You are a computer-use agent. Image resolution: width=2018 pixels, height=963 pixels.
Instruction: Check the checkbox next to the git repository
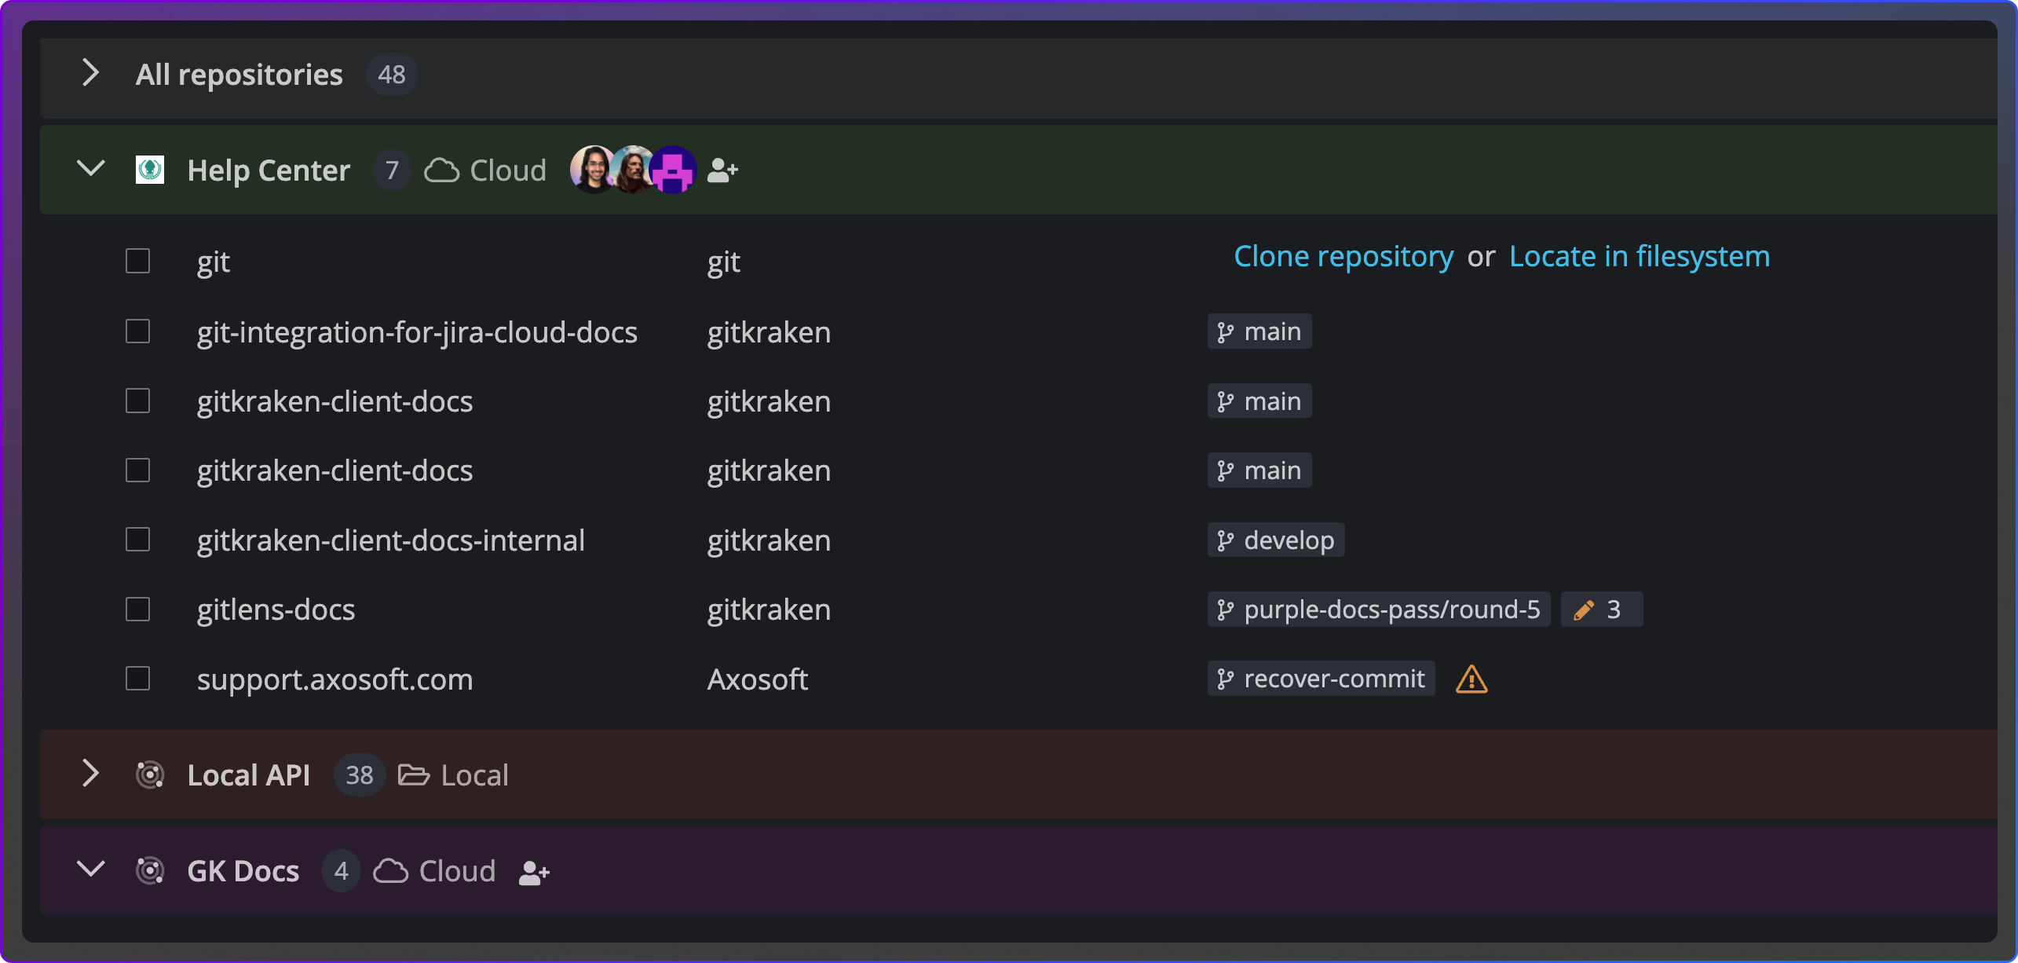coord(137,260)
